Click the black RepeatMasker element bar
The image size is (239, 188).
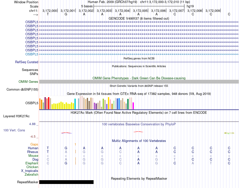pyautogui.click(x=66, y=182)
